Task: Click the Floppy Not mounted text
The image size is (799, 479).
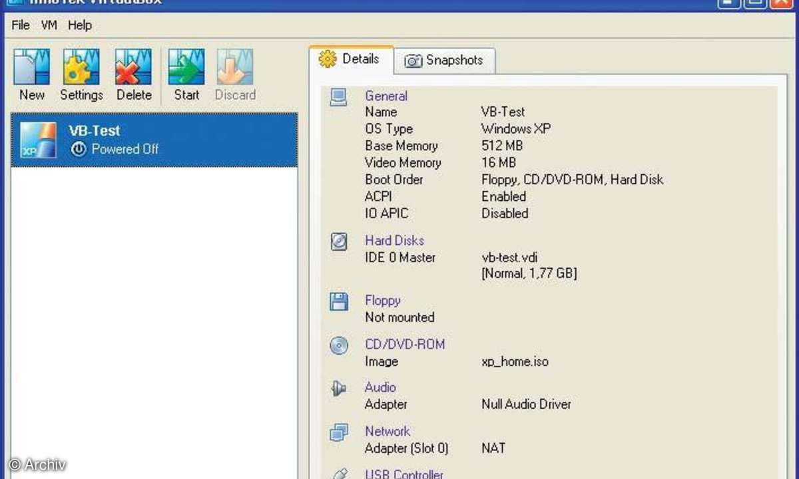Action: [x=400, y=317]
